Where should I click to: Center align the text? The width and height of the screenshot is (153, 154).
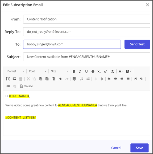click(115, 79)
